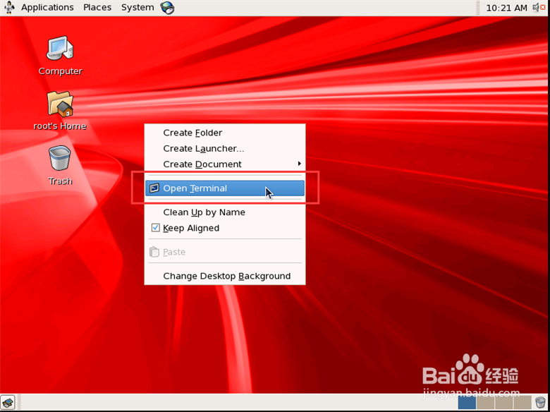Image resolution: width=550 pixels, height=412 pixels.
Task: Toggle the Keep Aligned checkbox
Action: click(155, 228)
